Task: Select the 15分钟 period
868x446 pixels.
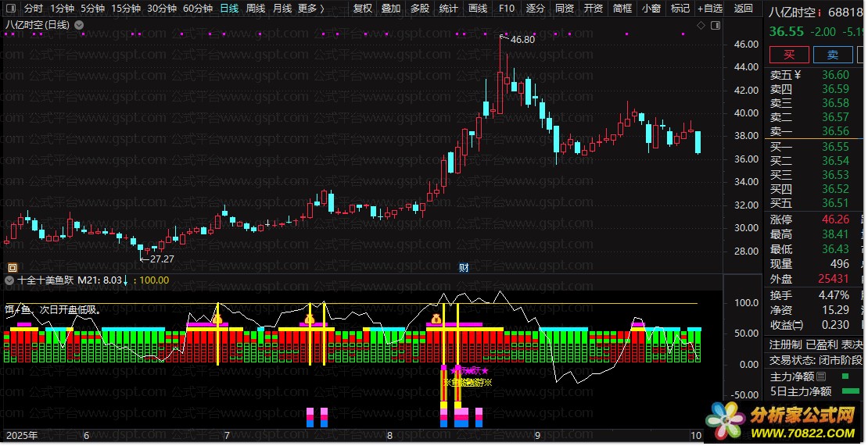Action: point(125,9)
